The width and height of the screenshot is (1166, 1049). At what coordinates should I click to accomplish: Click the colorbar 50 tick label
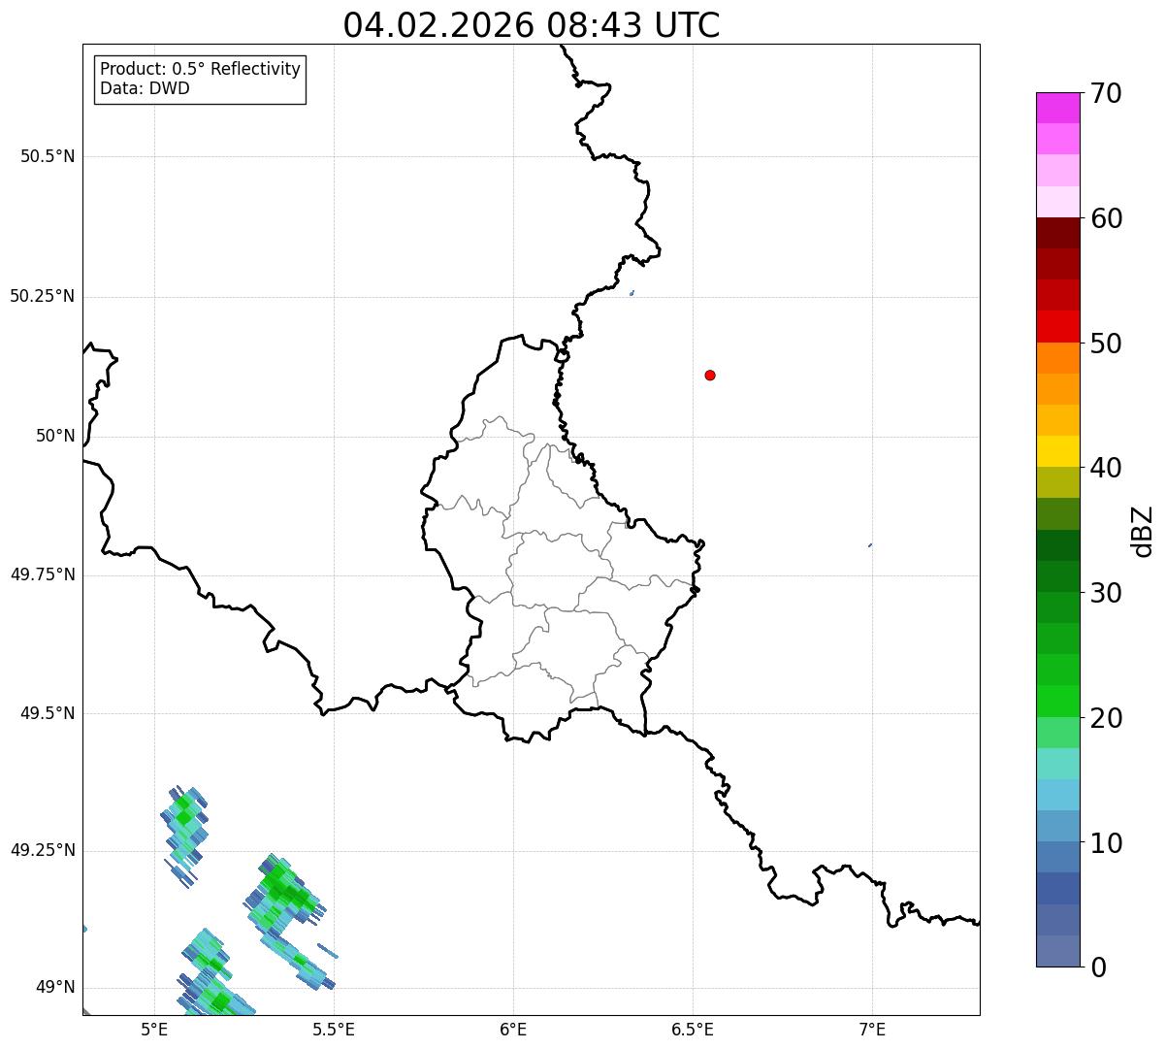(x=1106, y=344)
